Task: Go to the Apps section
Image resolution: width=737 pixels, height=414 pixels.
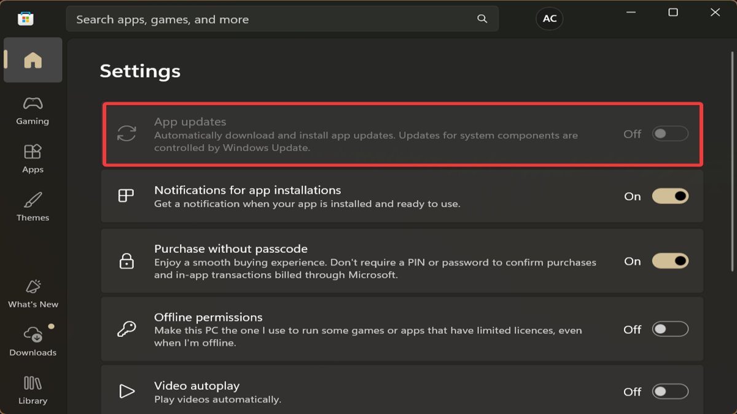Action: click(x=33, y=159)
